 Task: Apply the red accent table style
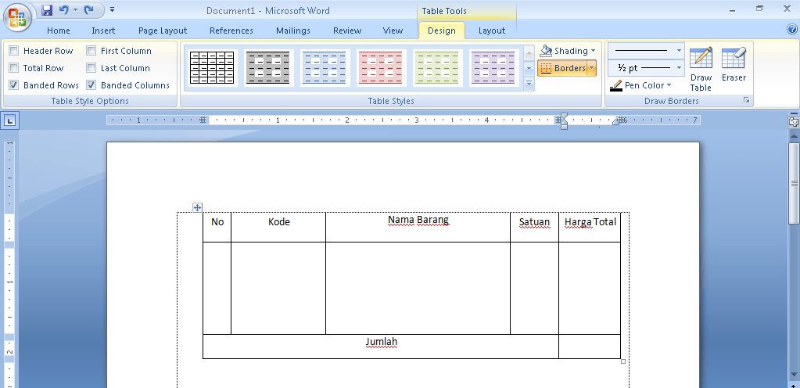click(x=381, y=67)
